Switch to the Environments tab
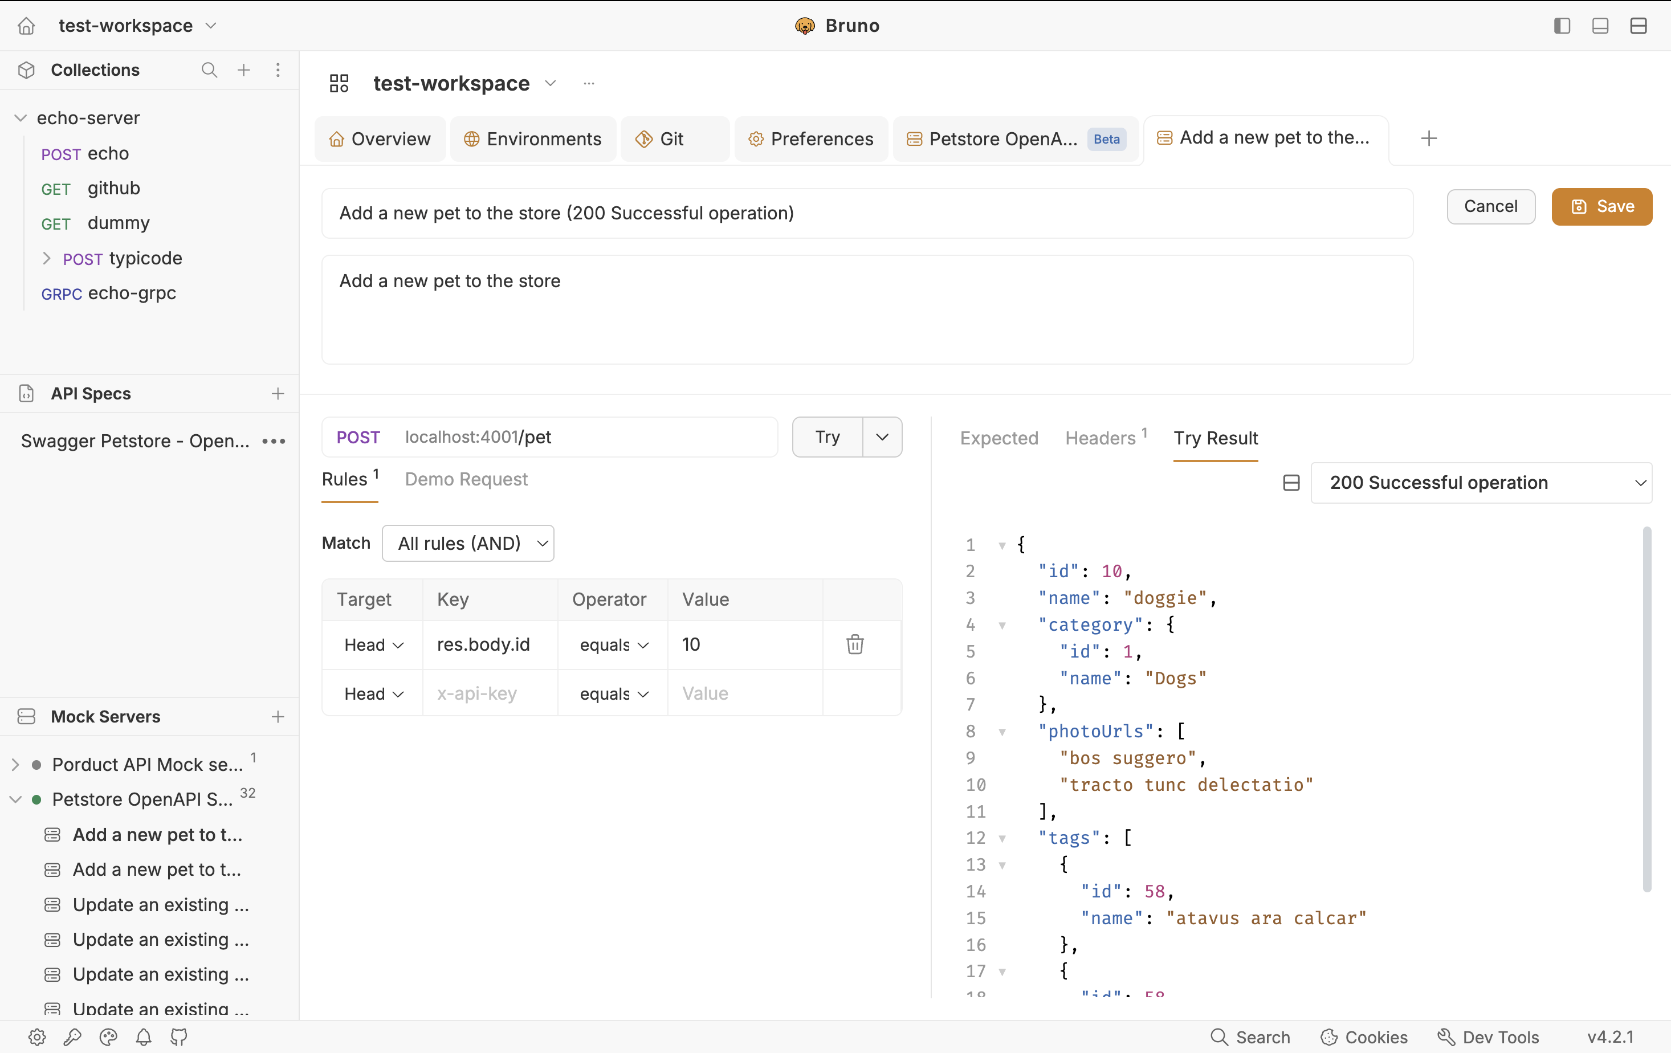The width and height of the screenshot is (1671, 1053). [532, 138]
